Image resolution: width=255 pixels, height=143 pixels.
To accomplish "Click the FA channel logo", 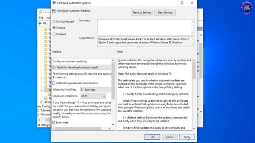I will click(x=247, y=8).
